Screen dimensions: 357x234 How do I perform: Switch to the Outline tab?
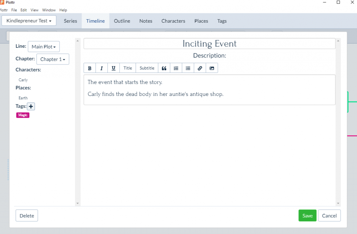(122, 21)
